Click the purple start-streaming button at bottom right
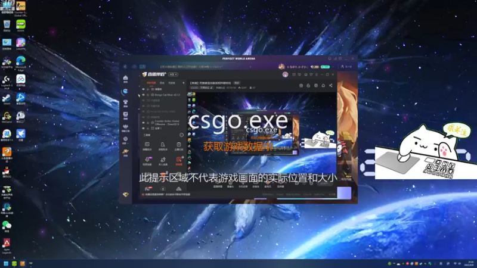 [345, 193]
